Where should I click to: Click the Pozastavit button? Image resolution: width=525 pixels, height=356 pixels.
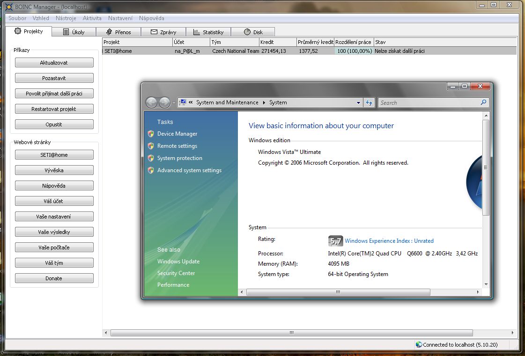click(54, 78)
